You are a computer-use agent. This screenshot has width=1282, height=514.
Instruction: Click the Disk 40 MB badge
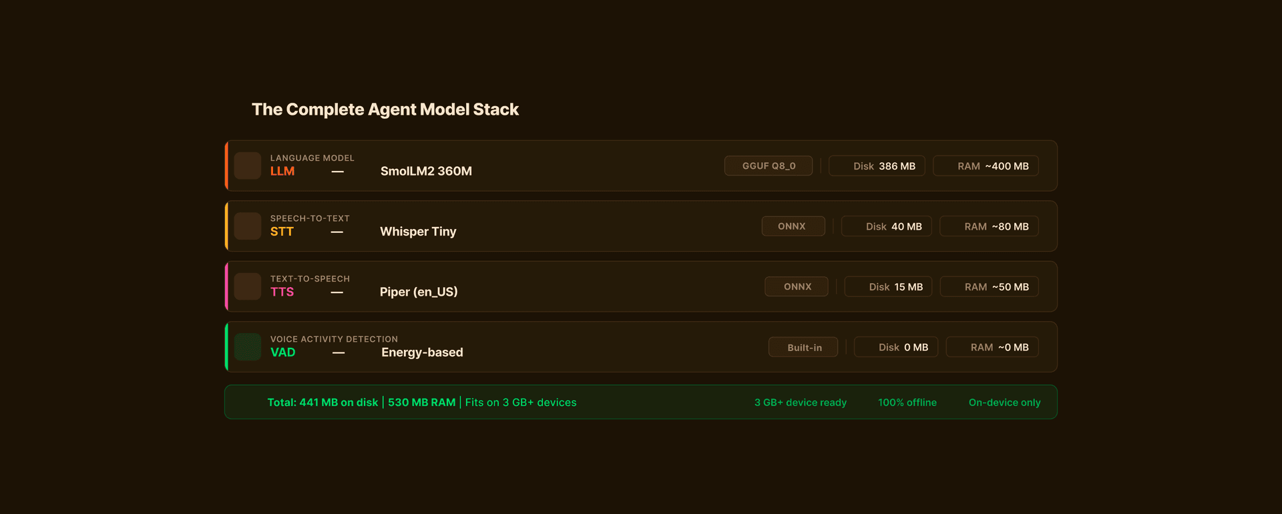pyautogui.click(x=887, y=226)
